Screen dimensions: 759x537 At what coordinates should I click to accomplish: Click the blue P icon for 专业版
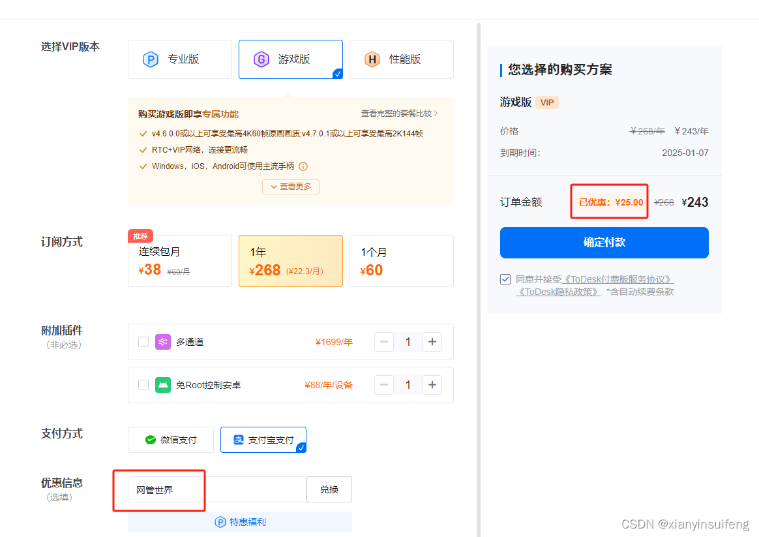click(151, 59)
